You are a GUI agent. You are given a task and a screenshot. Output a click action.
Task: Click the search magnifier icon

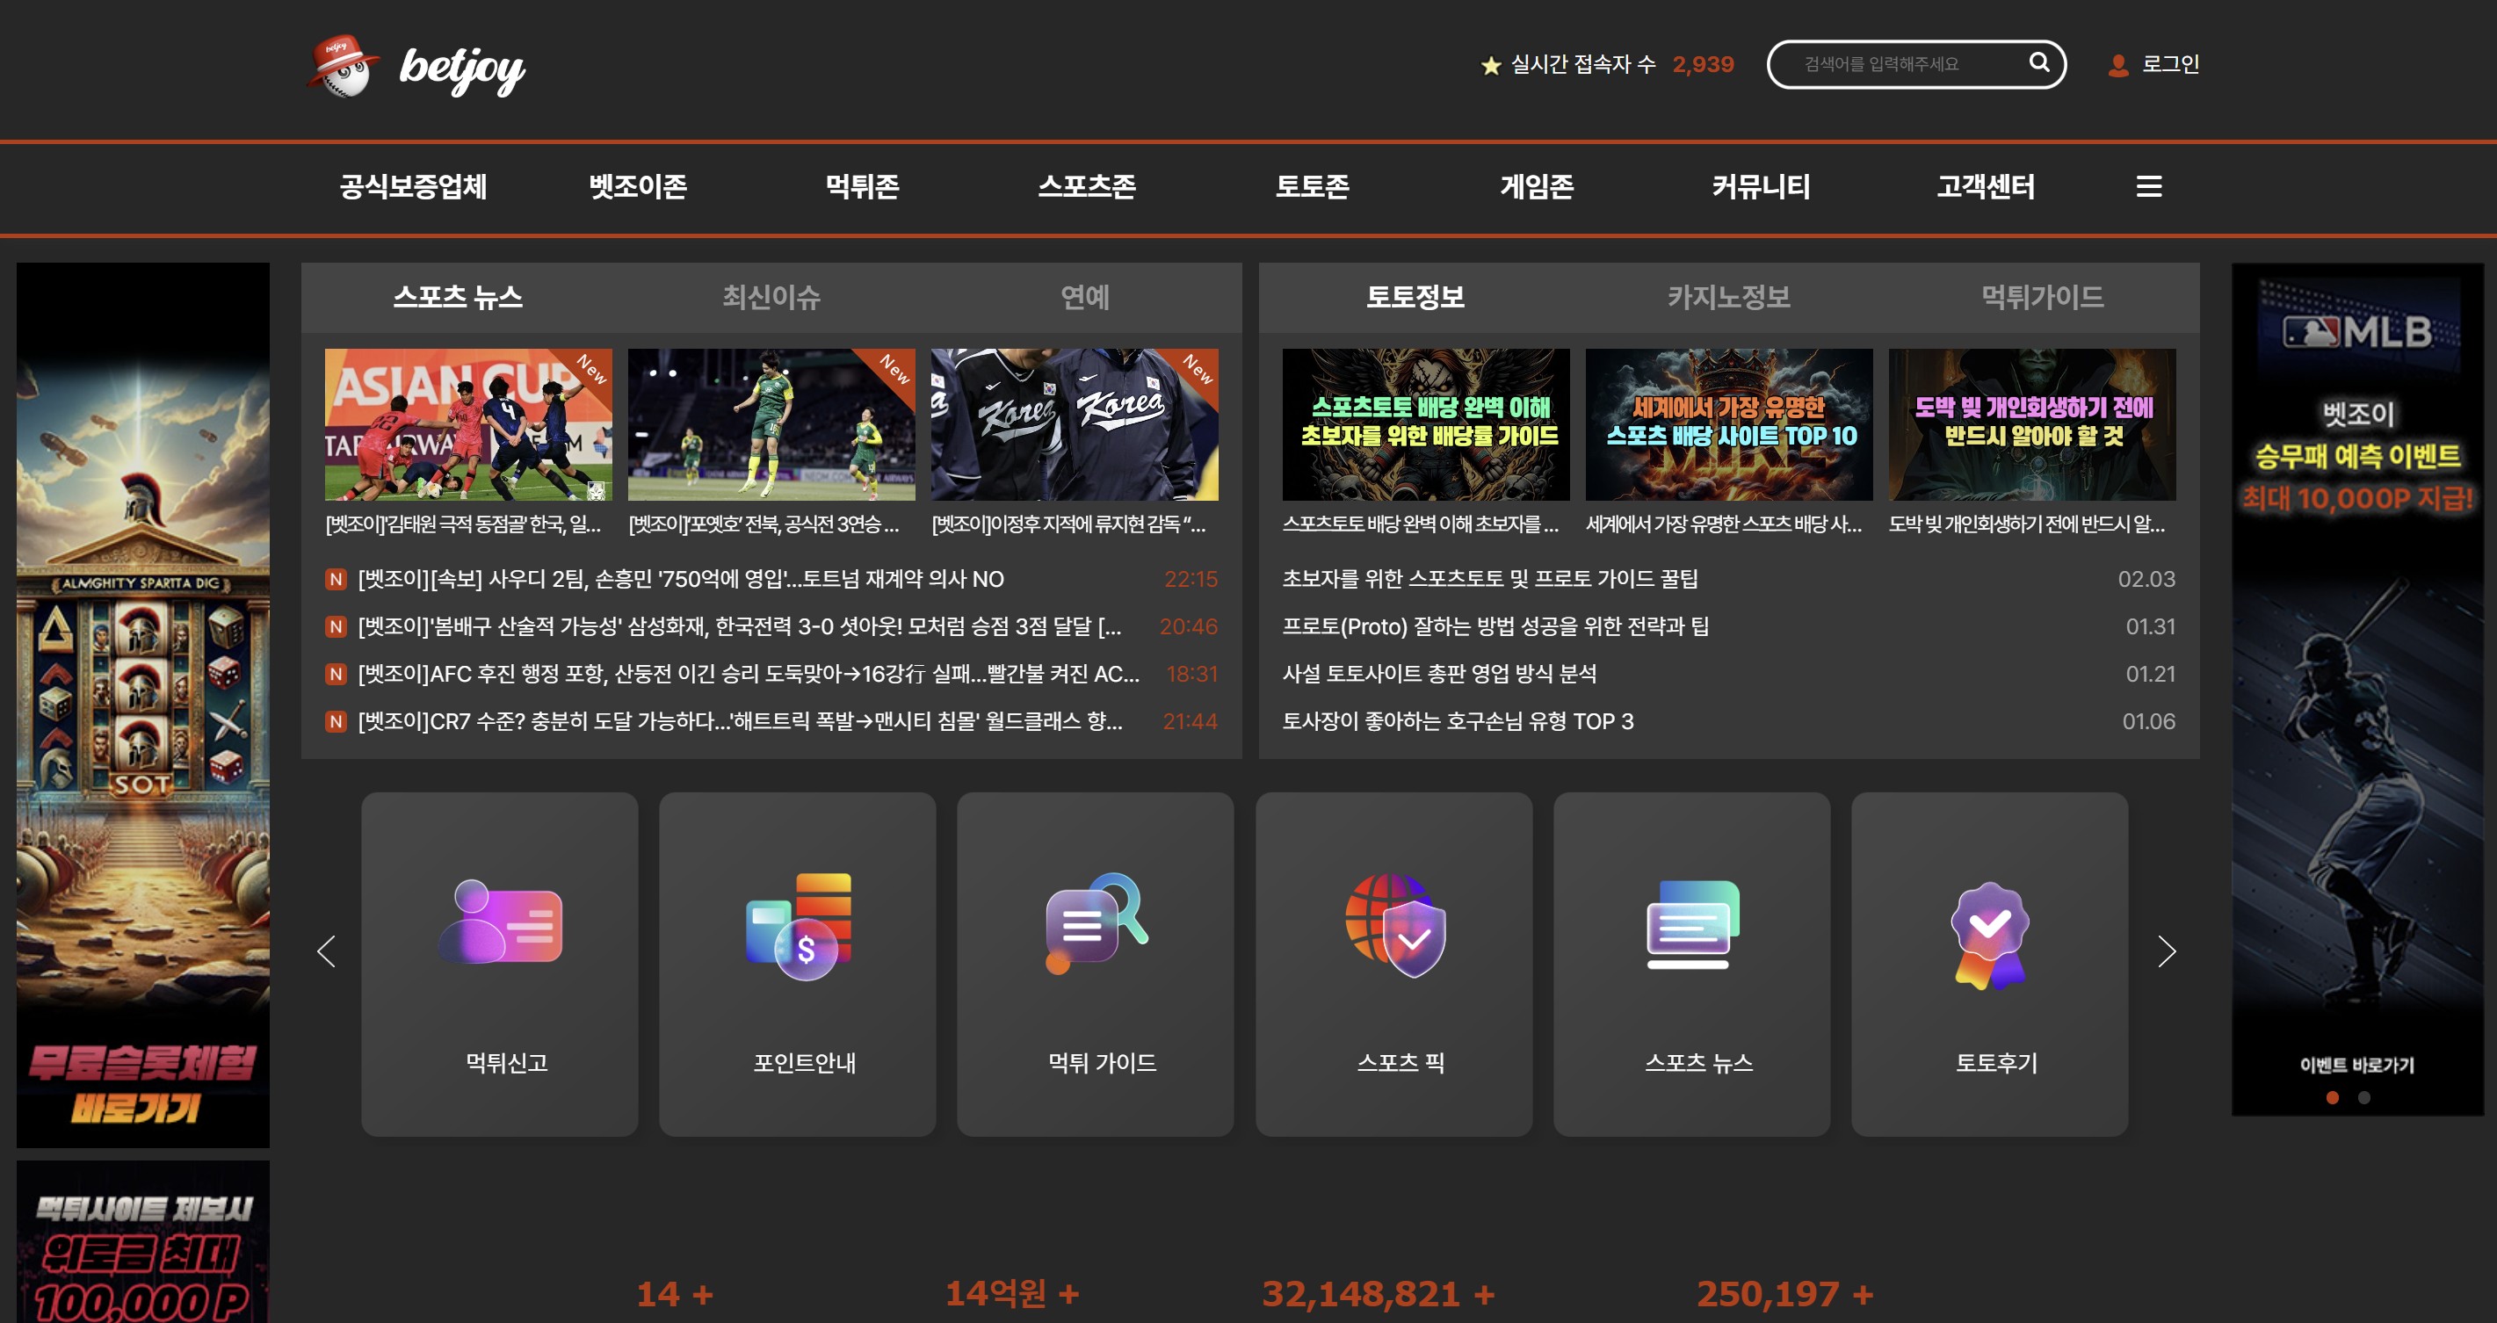(2038, 63)
